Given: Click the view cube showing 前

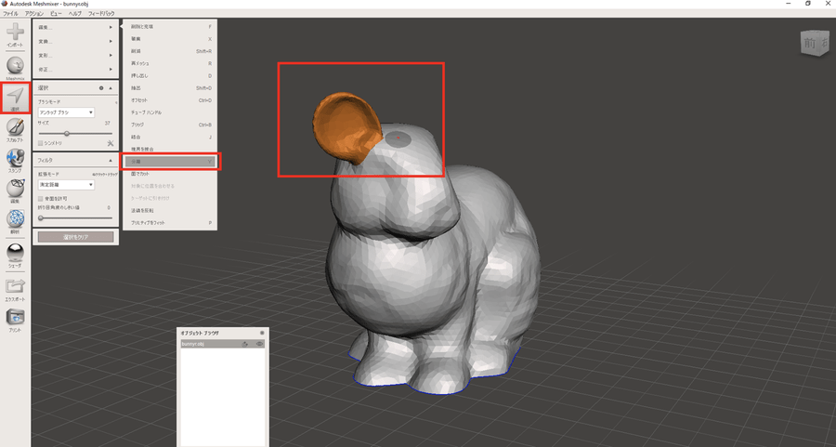Looking at the screenshot, I should [x=815, y=43].
